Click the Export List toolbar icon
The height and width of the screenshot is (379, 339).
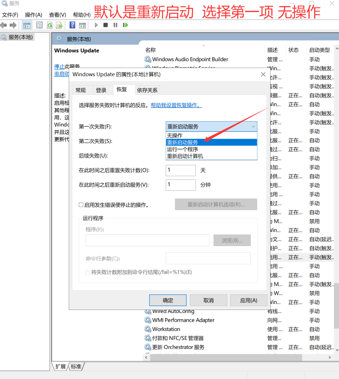[59, 25]
